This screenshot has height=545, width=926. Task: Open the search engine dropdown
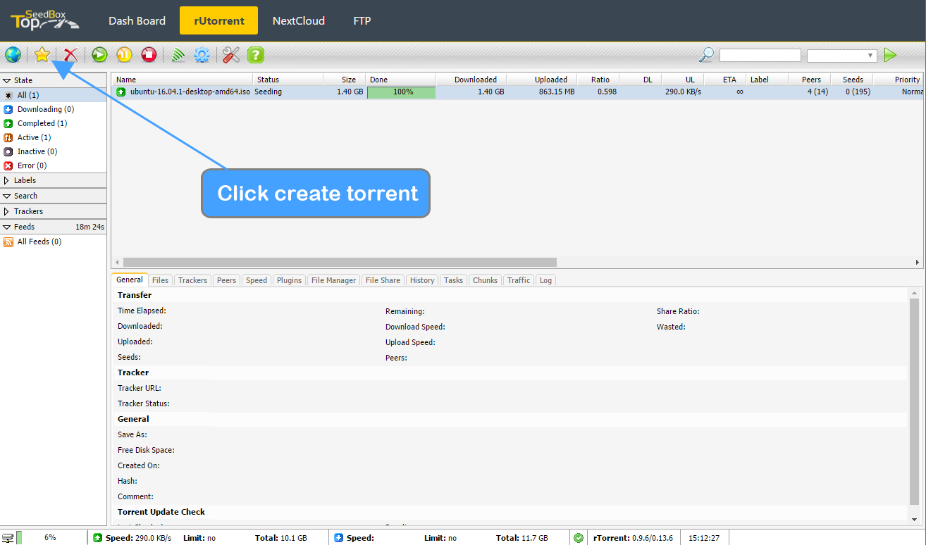(841, 55)
